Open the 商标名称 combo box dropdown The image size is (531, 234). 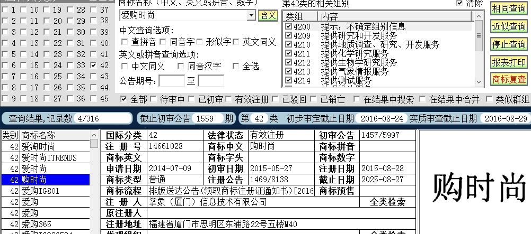coord(251,15)
